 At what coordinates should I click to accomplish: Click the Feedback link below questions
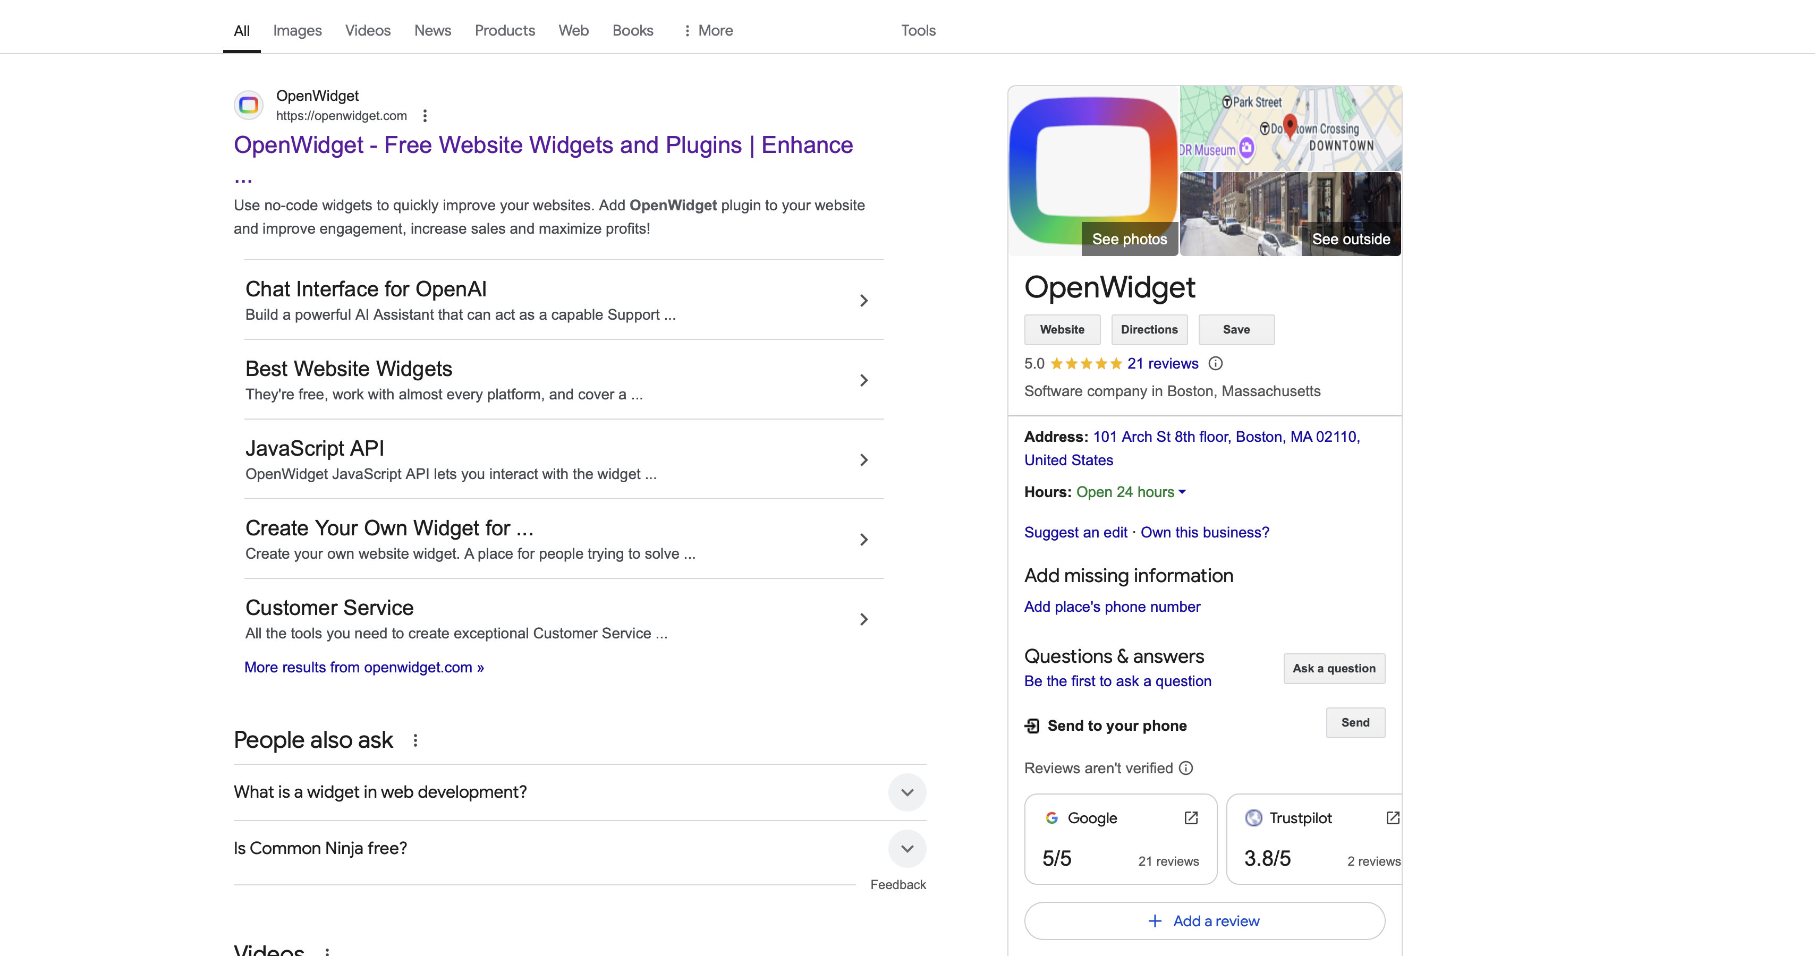click(x=897, y=885)
